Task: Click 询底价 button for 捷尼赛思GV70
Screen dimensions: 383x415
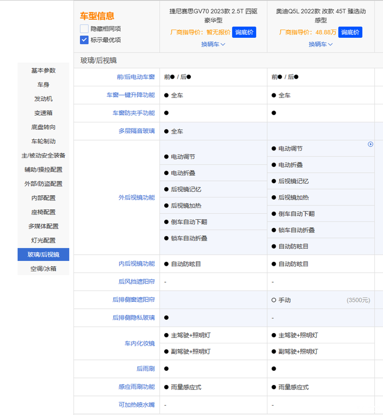Action: (x=243, y=32)
